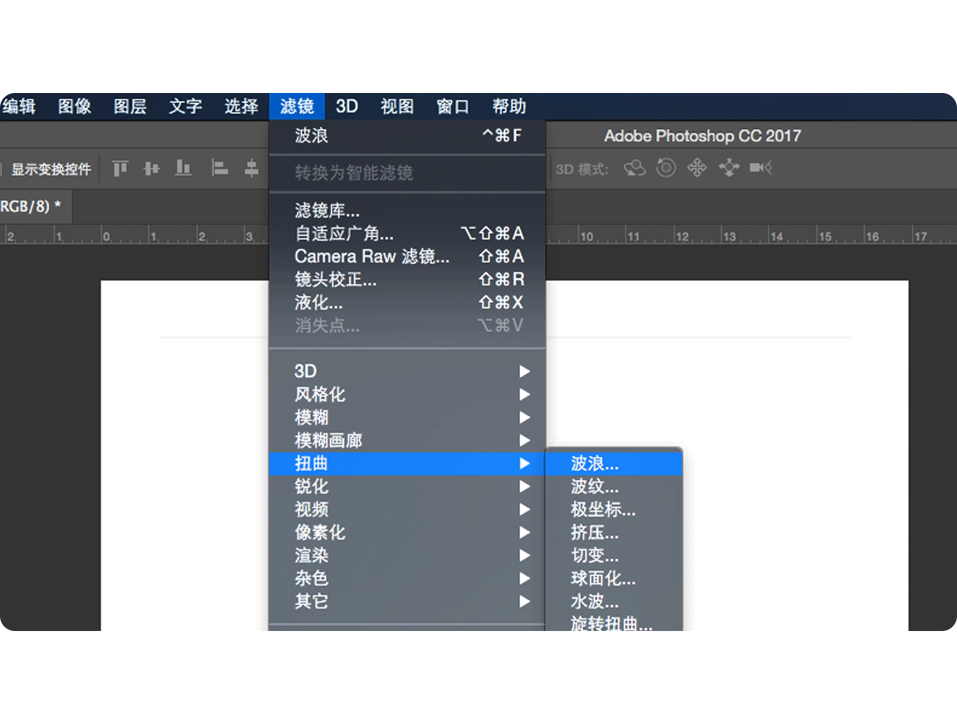The image size is (957, 724).
Task: Open the 窗口 menu
Action: [x=453, y=107]
